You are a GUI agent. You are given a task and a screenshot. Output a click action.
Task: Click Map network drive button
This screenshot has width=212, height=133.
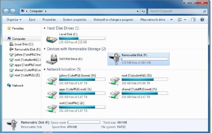coord(153,20)
